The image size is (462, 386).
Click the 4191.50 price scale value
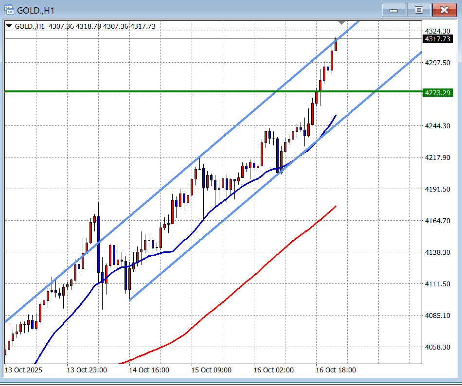(437, 189)
